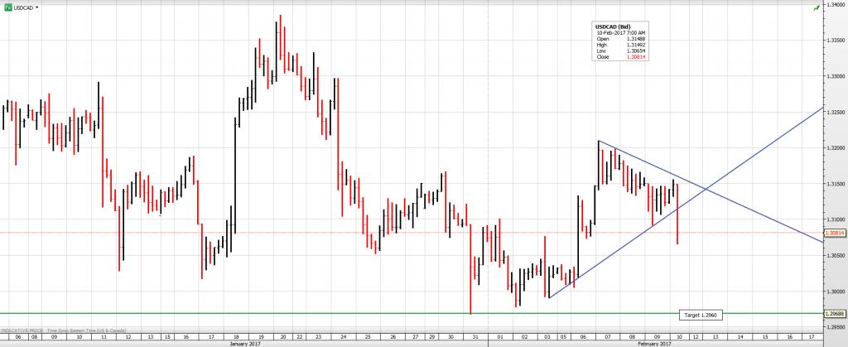Click the 1.30814 red price tag on axis

pos(835,233)
